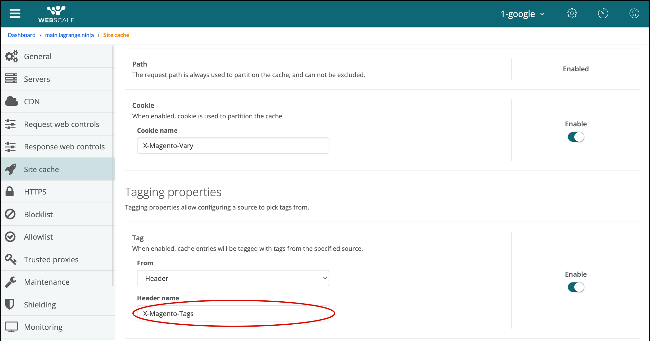Viewport: 650px width, 341px height.
Task: Click the CDN cloud icon
Action: [x=12, y=101]
